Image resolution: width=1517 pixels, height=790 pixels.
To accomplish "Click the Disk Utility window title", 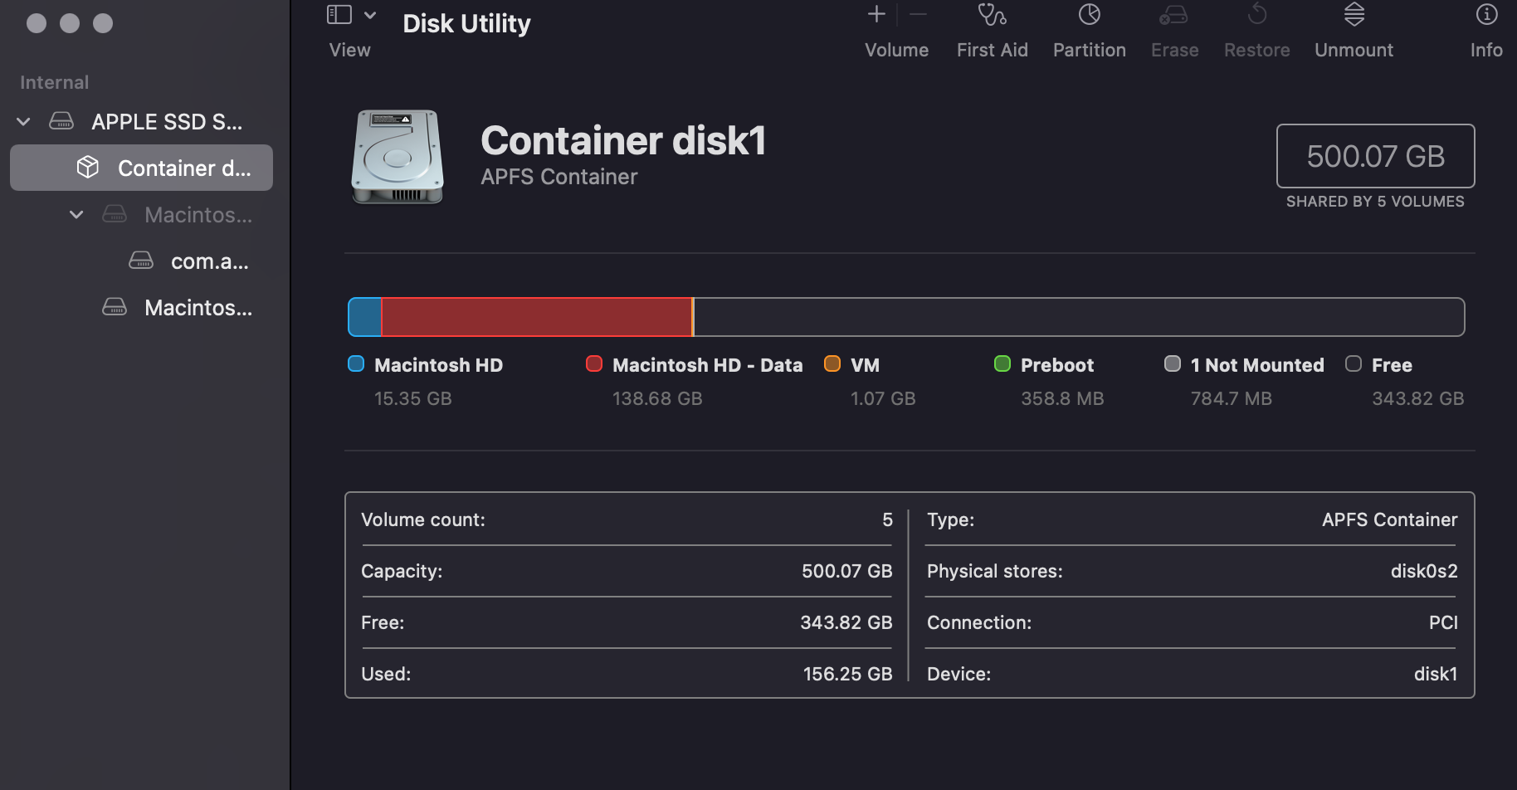I will click(466, 23).
